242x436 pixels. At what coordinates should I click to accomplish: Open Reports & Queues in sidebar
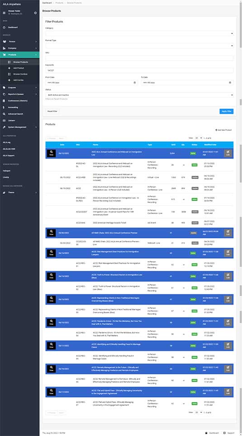pyautogui.click(x=19, y=94)
